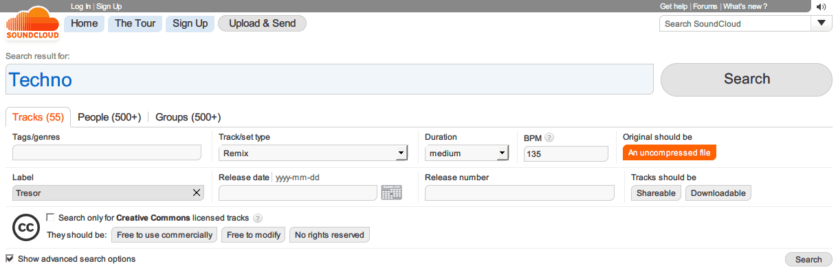The width and height of the screenshot is (838, 272).
Task: Toggle Free to modify option
Action: (x=254, y=235)
